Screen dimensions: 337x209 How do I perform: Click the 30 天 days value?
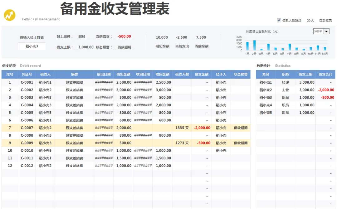pos(310,20)
